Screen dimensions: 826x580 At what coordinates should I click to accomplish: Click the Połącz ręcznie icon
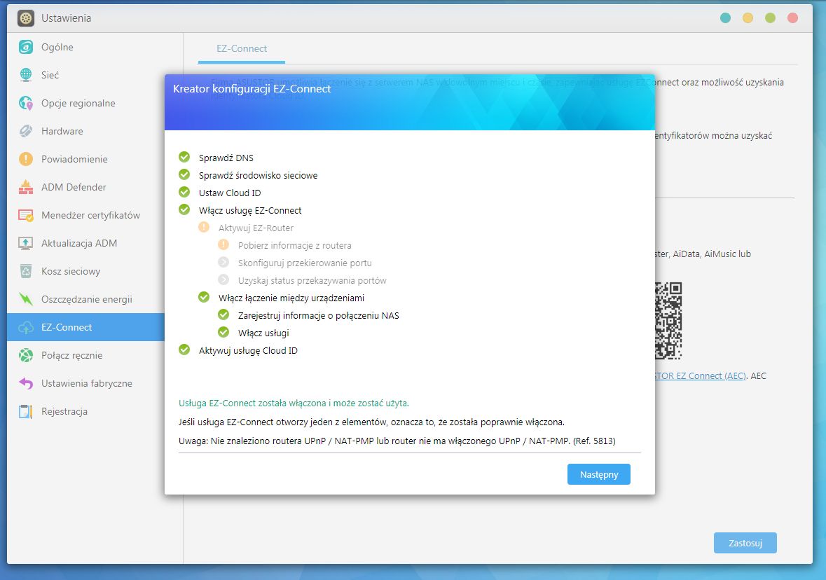(26, 355)
